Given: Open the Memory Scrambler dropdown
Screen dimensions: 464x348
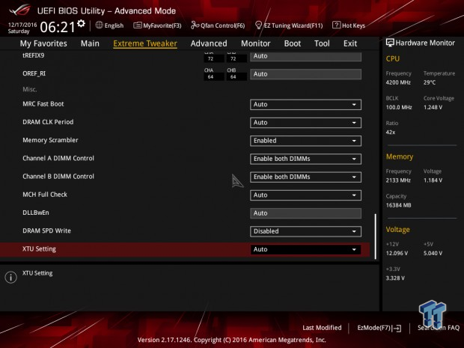Looking at the screenshot, I should point(305,141).
